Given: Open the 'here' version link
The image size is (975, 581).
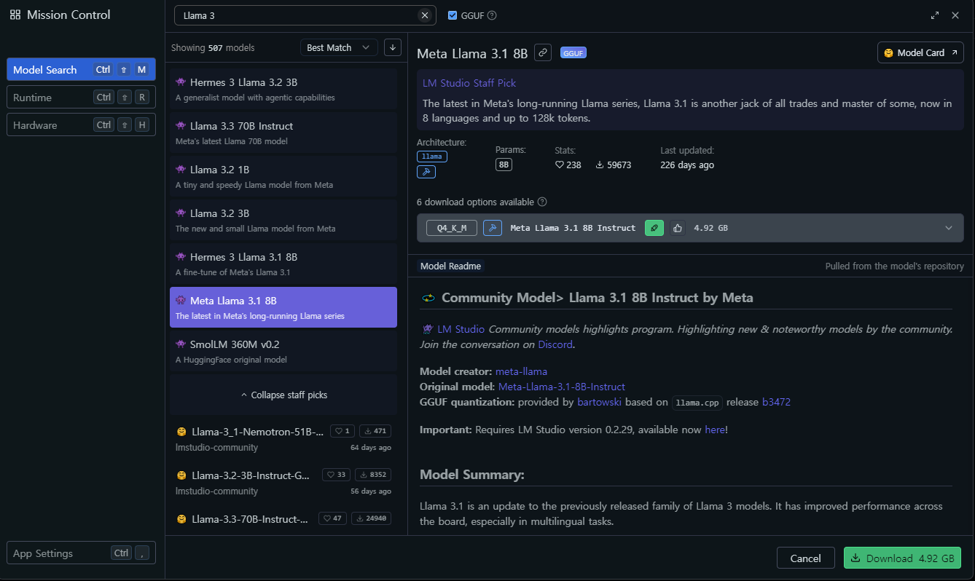Looking at the screenshot, I should pos(715,430).
